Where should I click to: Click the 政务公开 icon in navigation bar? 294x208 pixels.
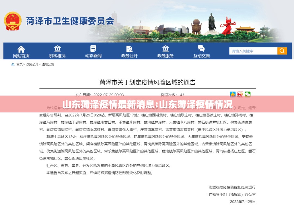(x=129, y=49)
